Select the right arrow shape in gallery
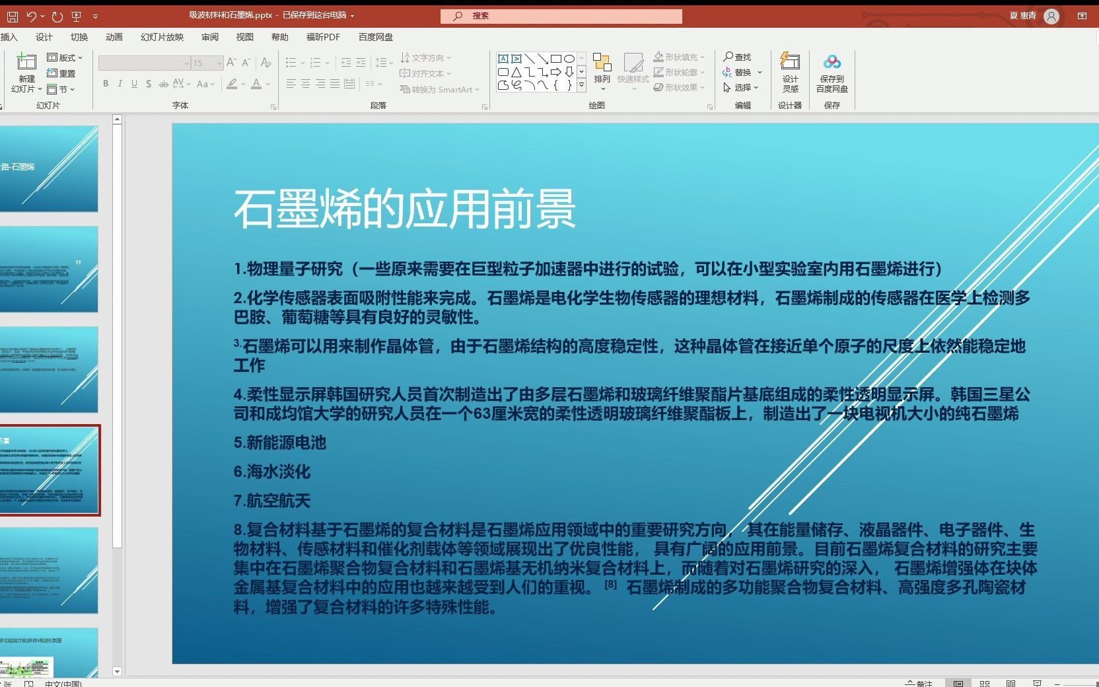 556,72
